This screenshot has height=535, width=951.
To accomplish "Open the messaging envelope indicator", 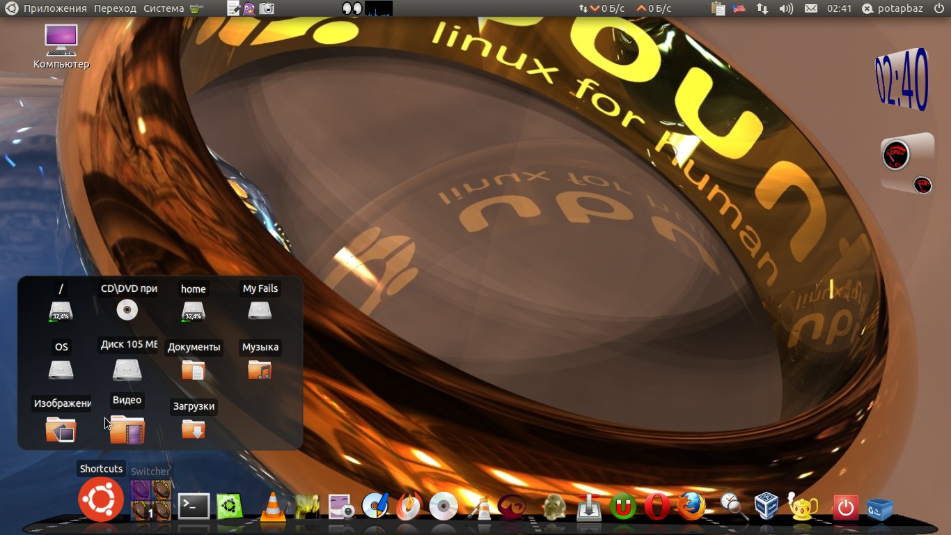I will coord(810,8).
